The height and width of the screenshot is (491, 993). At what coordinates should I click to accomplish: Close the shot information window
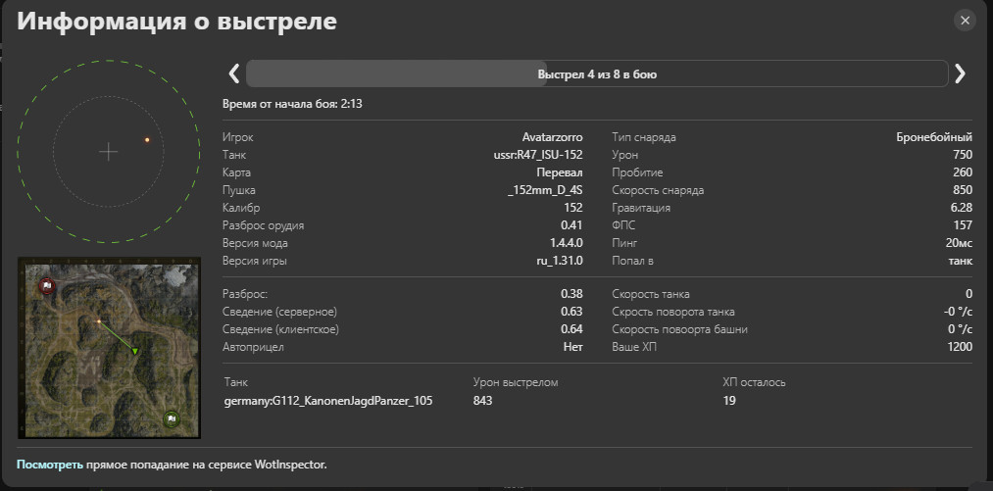965,21
